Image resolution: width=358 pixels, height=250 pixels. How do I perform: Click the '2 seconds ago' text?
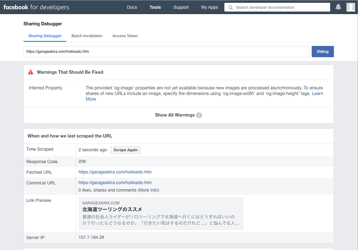tap(93, 150)
